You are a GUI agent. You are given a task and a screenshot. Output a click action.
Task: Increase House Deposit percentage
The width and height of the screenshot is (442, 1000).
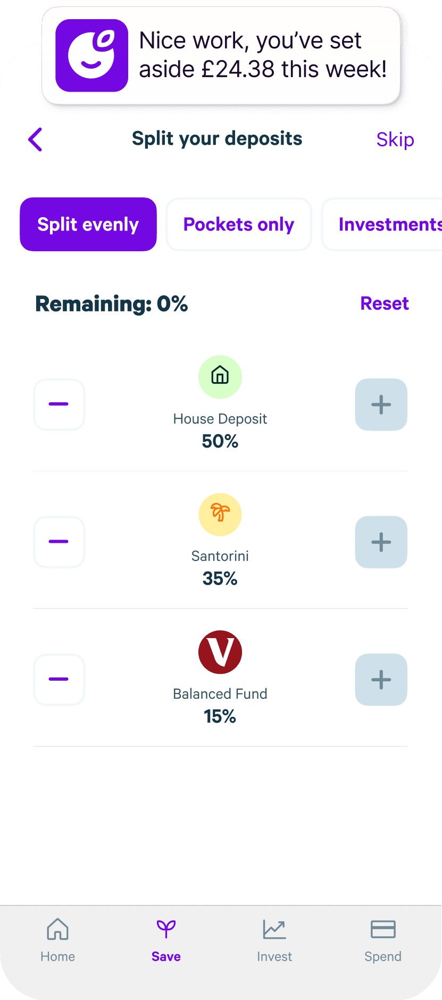pyautogui.click(x=381, y=404)
